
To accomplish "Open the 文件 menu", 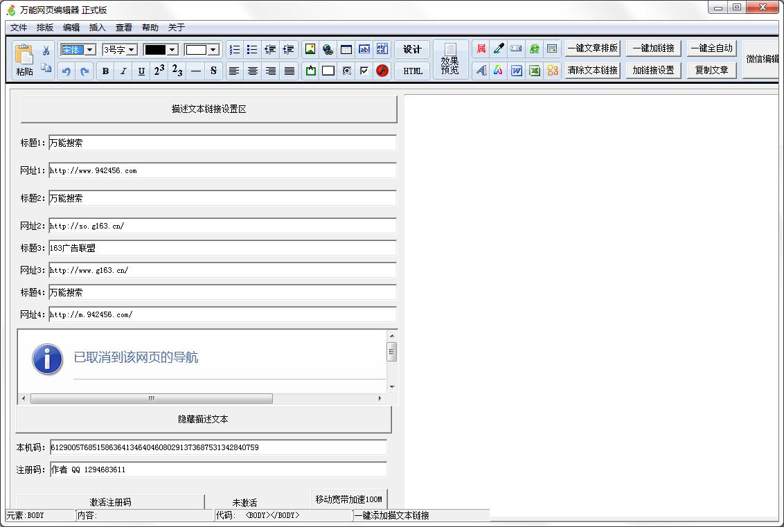I will point(19,28).
